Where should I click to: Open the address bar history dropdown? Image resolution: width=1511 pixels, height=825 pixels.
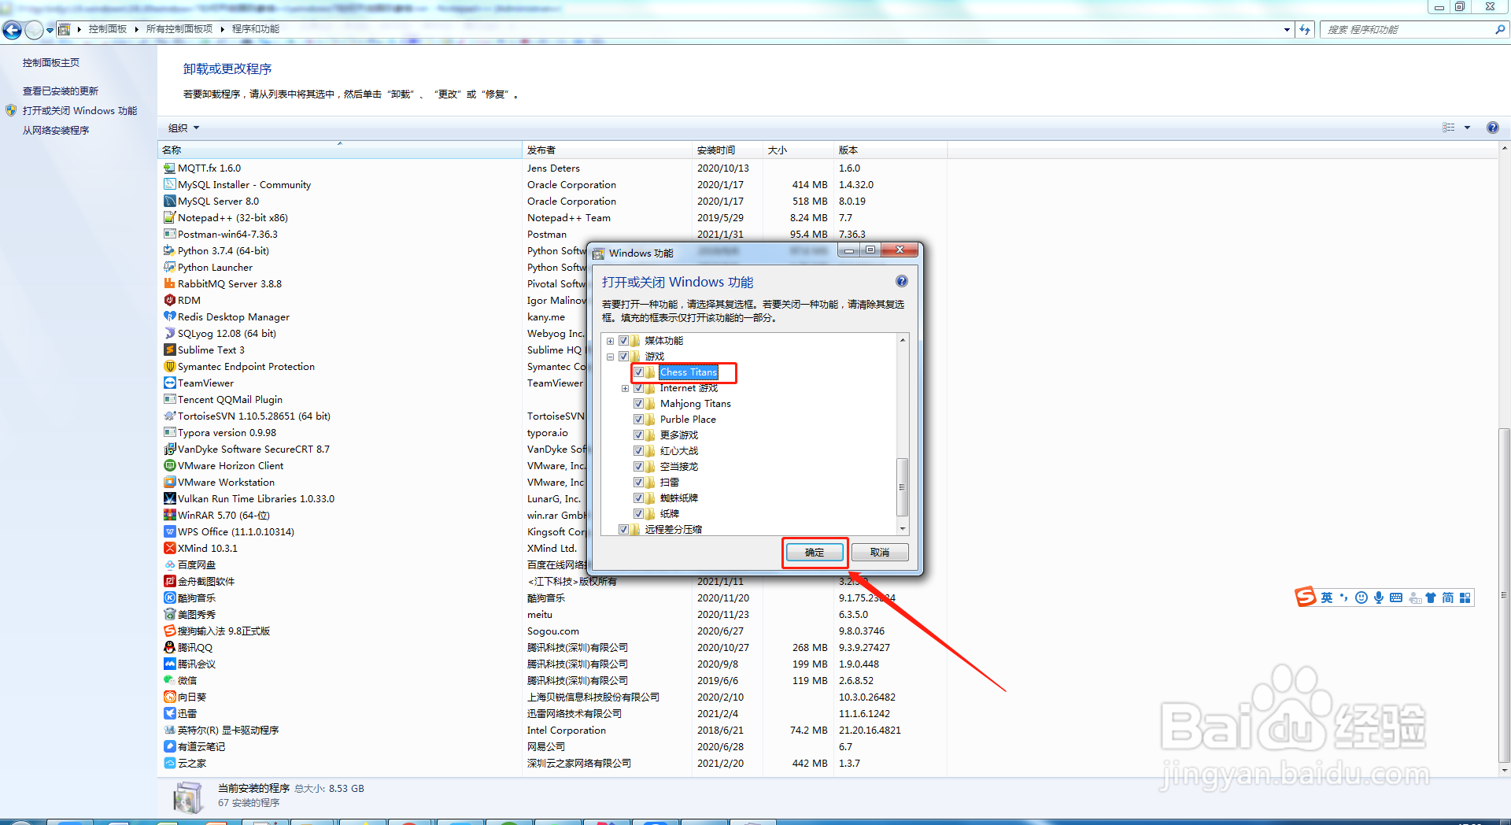[1287, 29]
